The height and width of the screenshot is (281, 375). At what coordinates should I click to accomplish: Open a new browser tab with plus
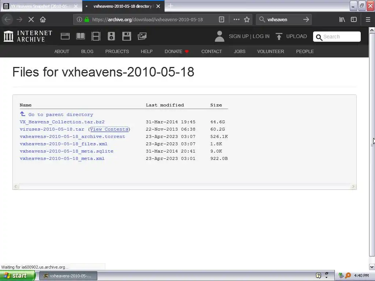point(171,6)
